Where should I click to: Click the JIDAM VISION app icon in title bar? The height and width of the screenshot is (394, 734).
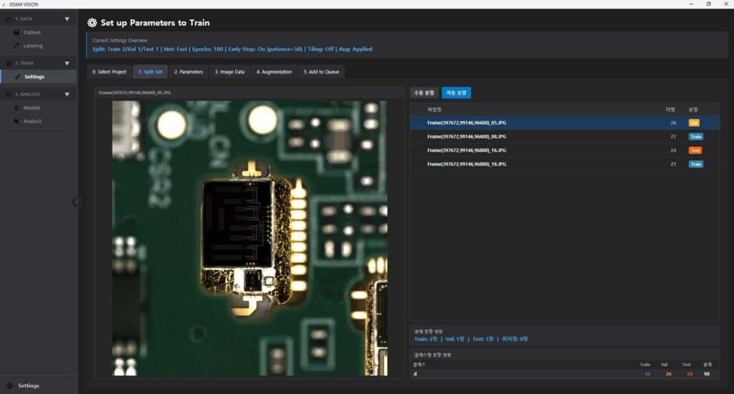4,4
